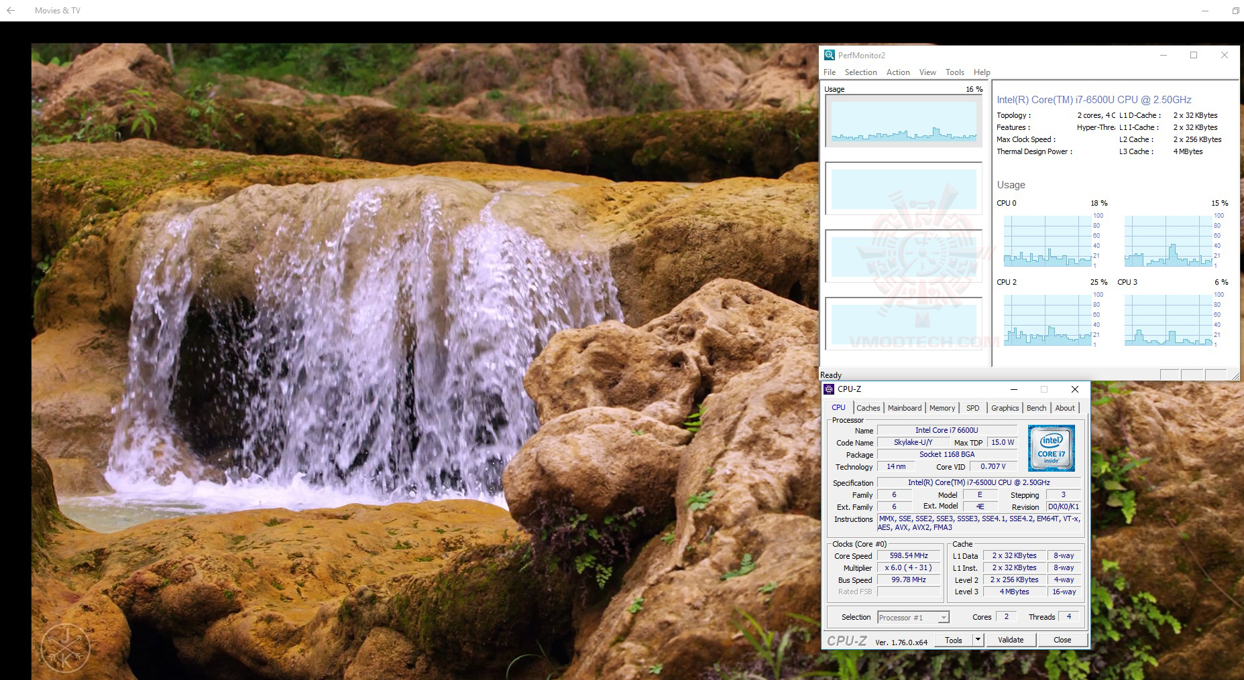
Task: Click the CPU 0 usage graph
Action: pos(1047,241)
